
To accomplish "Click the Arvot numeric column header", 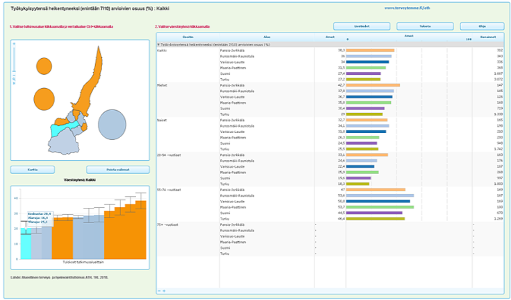I will click(330, 37).
